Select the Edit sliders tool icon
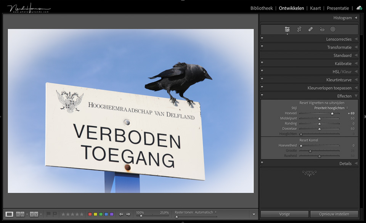Viewport: 366px width, 223px height. pos(287,29)
